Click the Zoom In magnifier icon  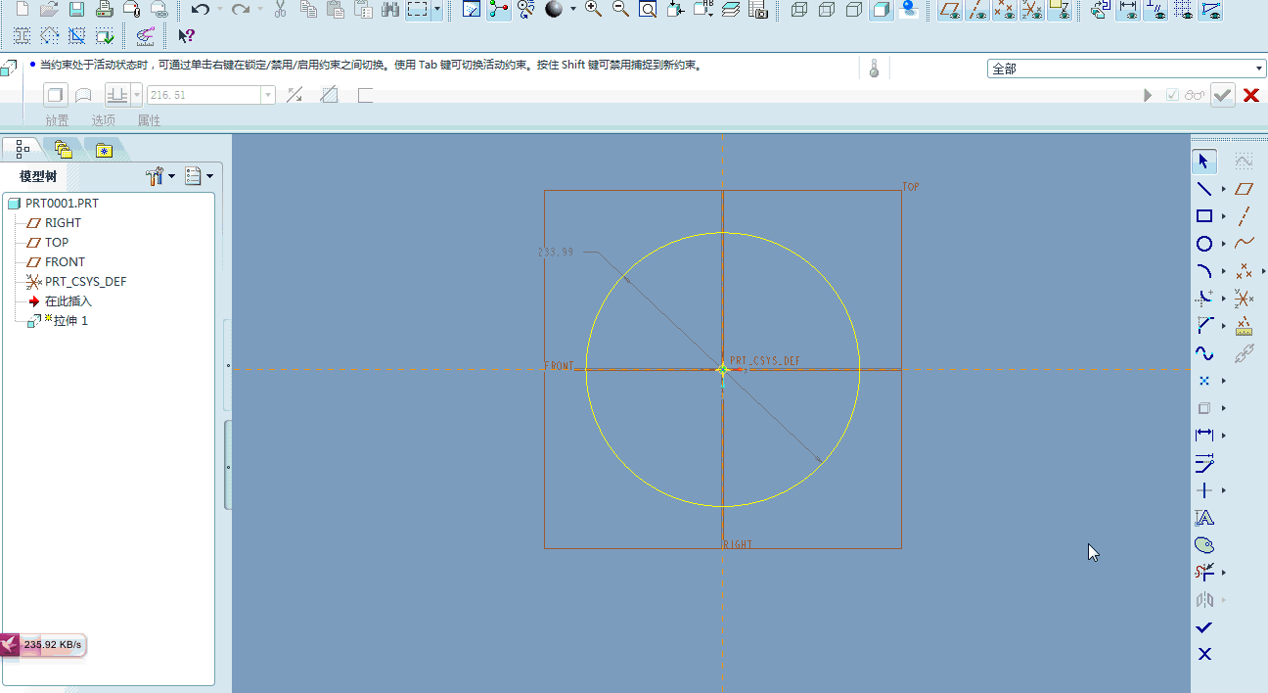(x=593, y=10)
